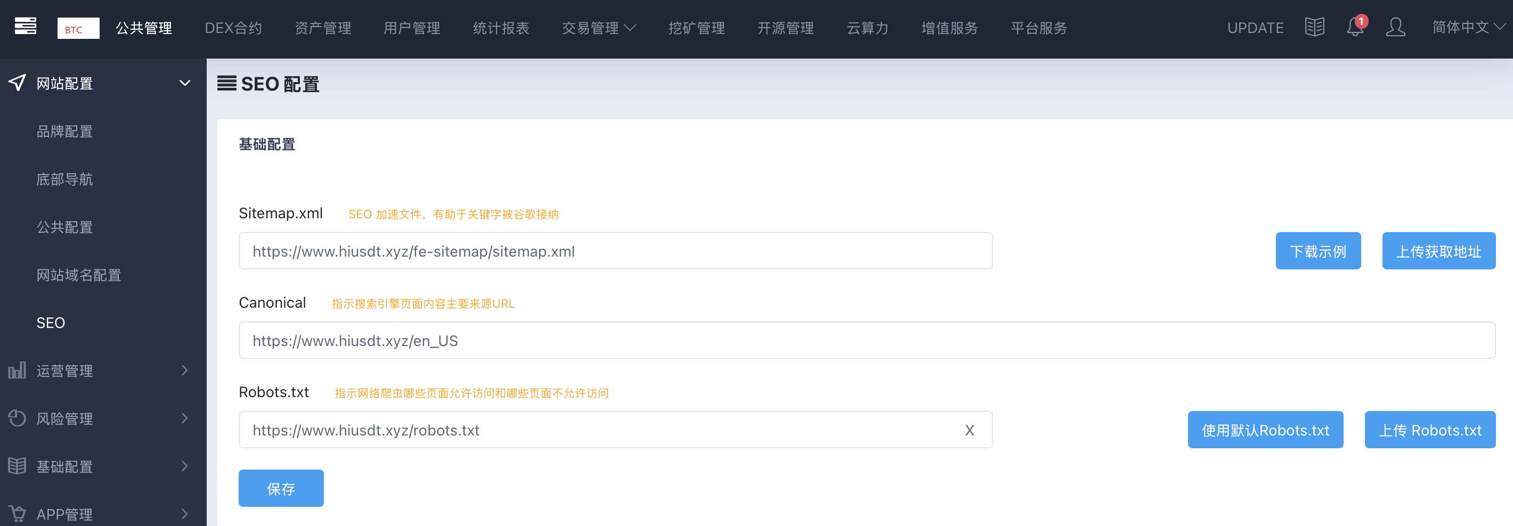Click the 上传获取地址 button
Screen dimensions: 1513x526
point(1439,251)
